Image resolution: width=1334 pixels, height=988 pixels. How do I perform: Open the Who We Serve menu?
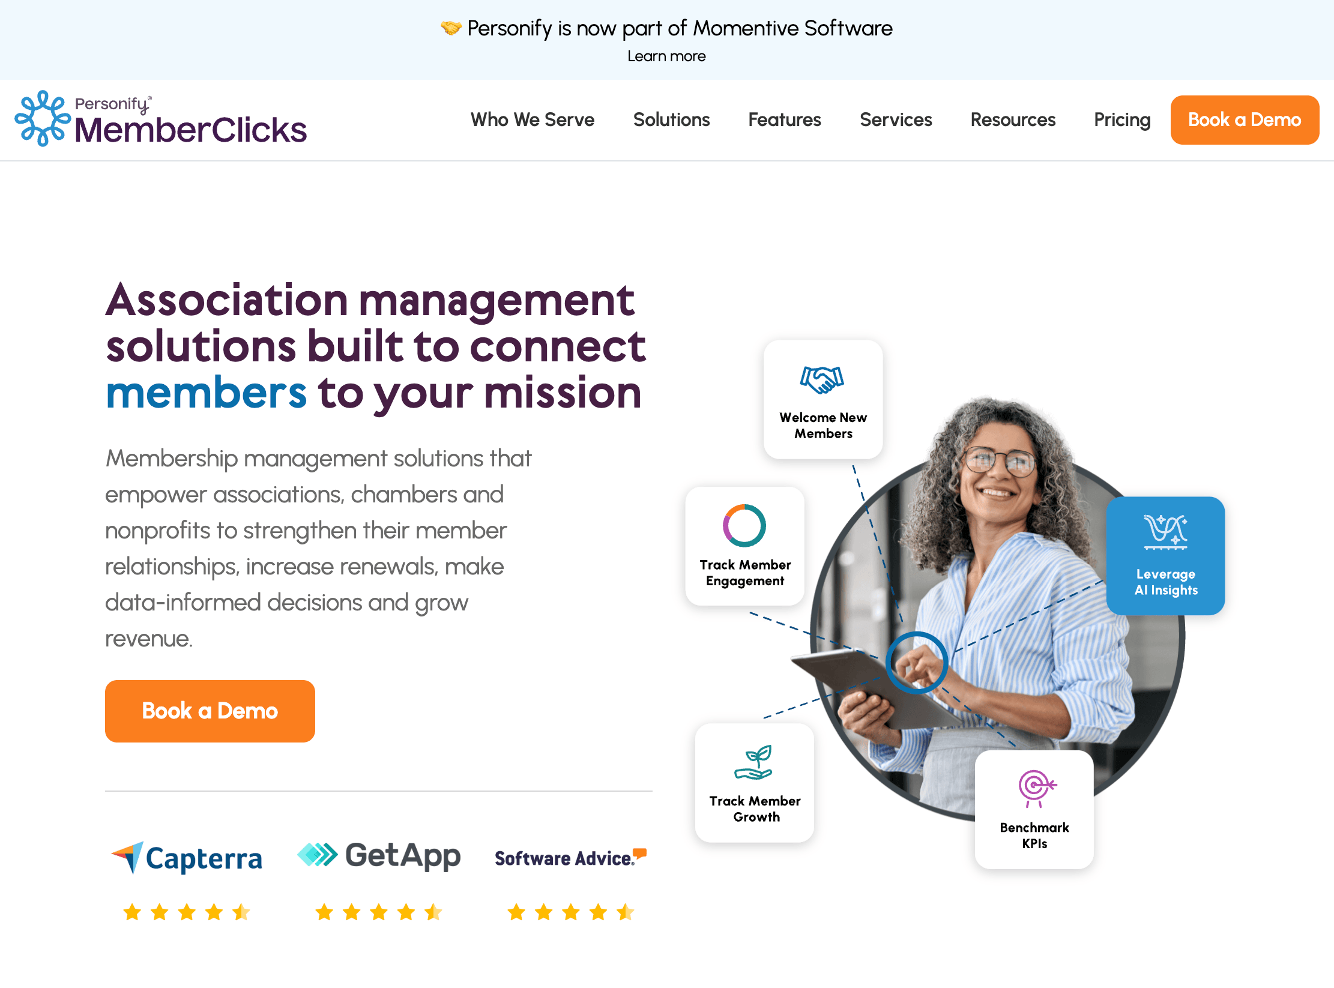coord(533,119)
